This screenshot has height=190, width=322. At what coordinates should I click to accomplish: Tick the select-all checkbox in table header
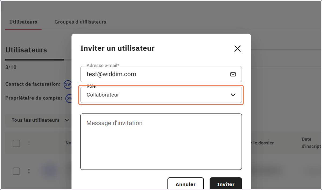coord(16,143)
